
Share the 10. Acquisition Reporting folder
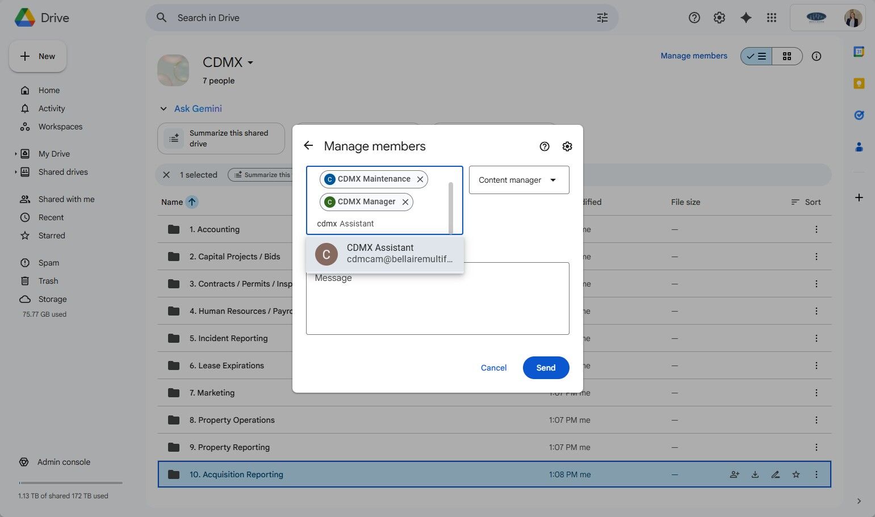pyautogui.click(x=735, y=474)
